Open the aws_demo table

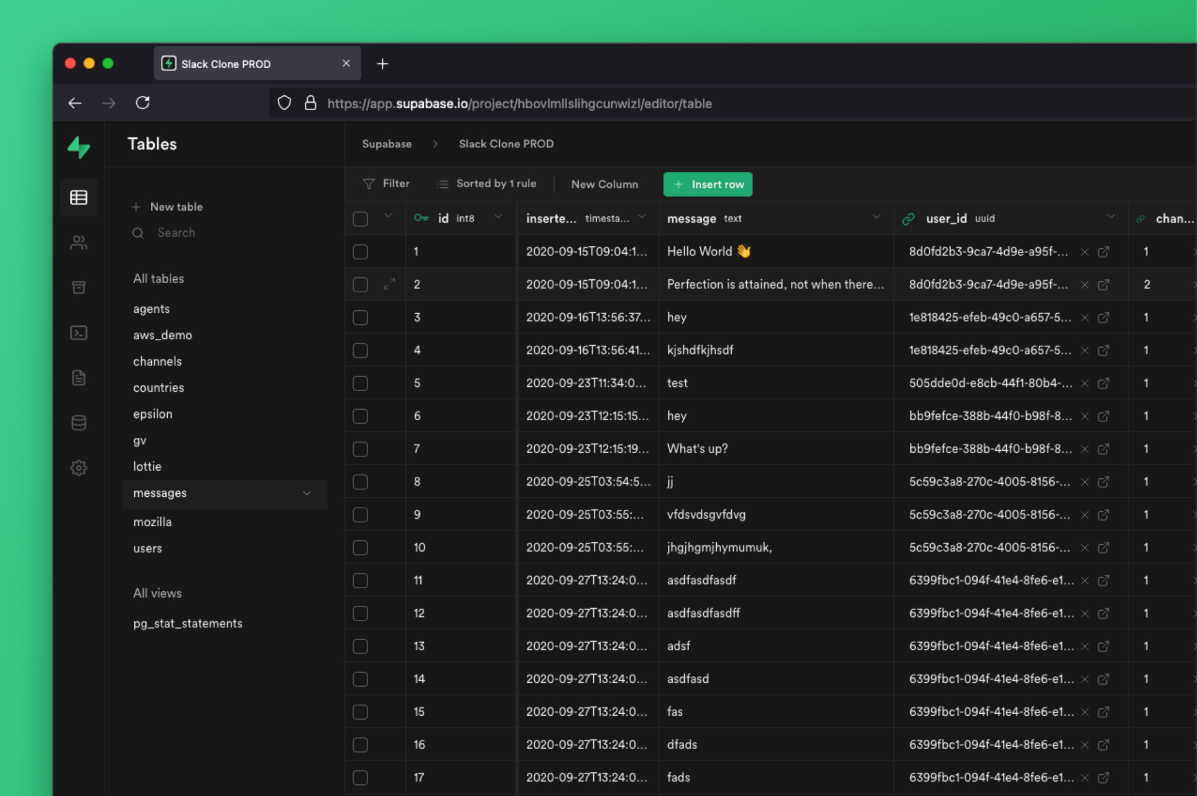pyautogui.click(x=162, y=335)
